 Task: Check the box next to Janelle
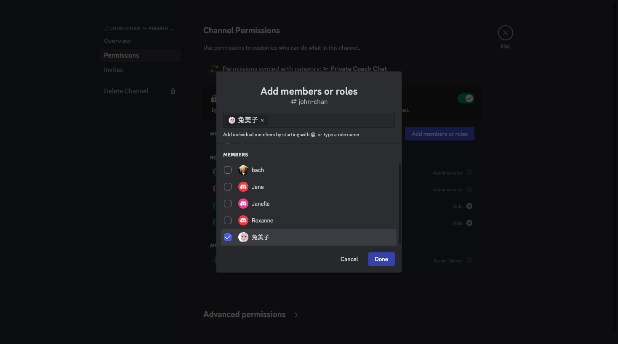click(x=228, y=204)
